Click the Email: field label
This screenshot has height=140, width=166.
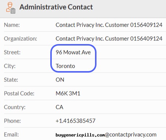[x=11, y=135]
